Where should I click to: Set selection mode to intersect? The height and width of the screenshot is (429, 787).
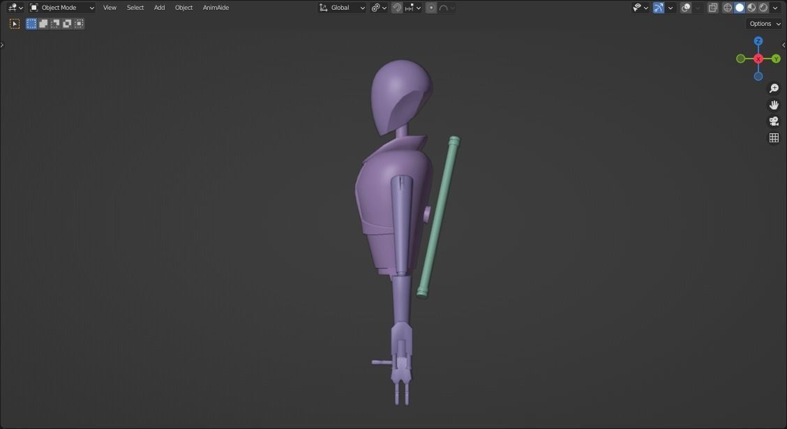79,24
